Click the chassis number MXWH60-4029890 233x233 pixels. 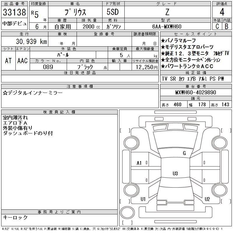pos(195,92)
